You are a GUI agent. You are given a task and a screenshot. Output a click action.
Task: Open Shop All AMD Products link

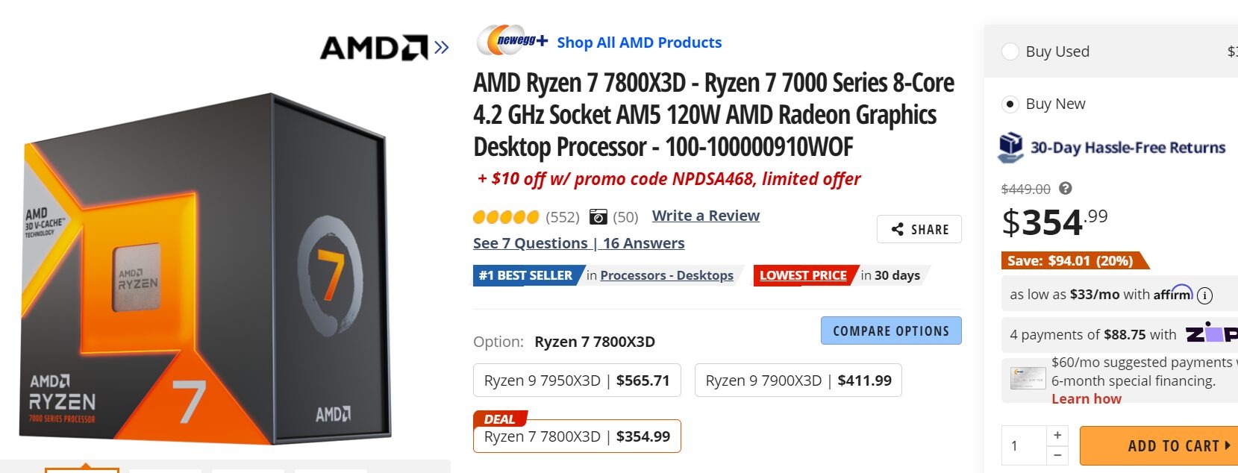click(640, 43)
